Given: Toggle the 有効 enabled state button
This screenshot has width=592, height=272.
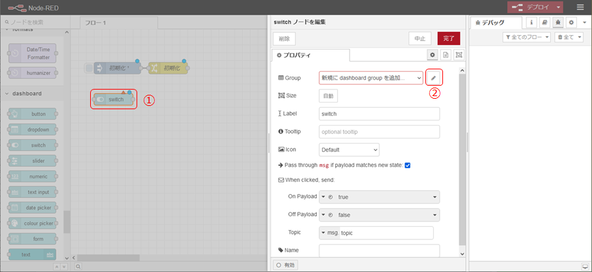Looking at the screenshot, I should pyautogui.click(x=286, y=265).
